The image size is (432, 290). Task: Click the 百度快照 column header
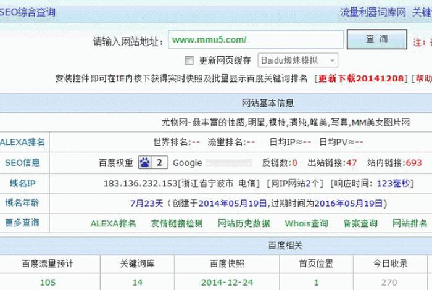coord(227,264)
